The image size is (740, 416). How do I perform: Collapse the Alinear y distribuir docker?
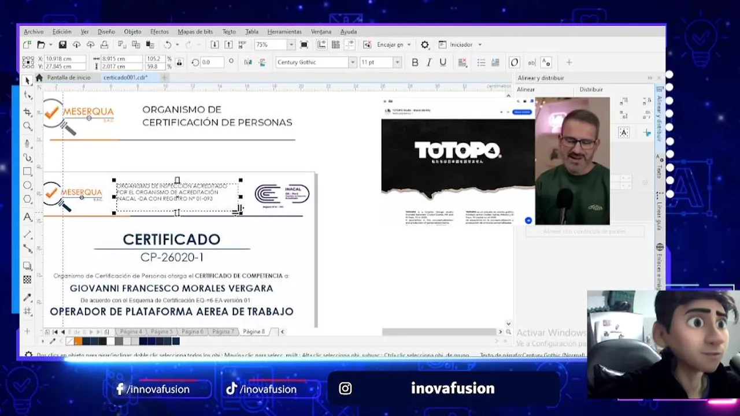coord(650,78)
